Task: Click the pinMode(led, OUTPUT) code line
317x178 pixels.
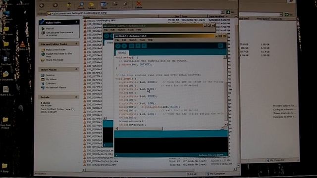Action: coord(136,65)
